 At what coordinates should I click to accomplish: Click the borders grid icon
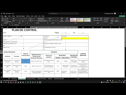20,21
